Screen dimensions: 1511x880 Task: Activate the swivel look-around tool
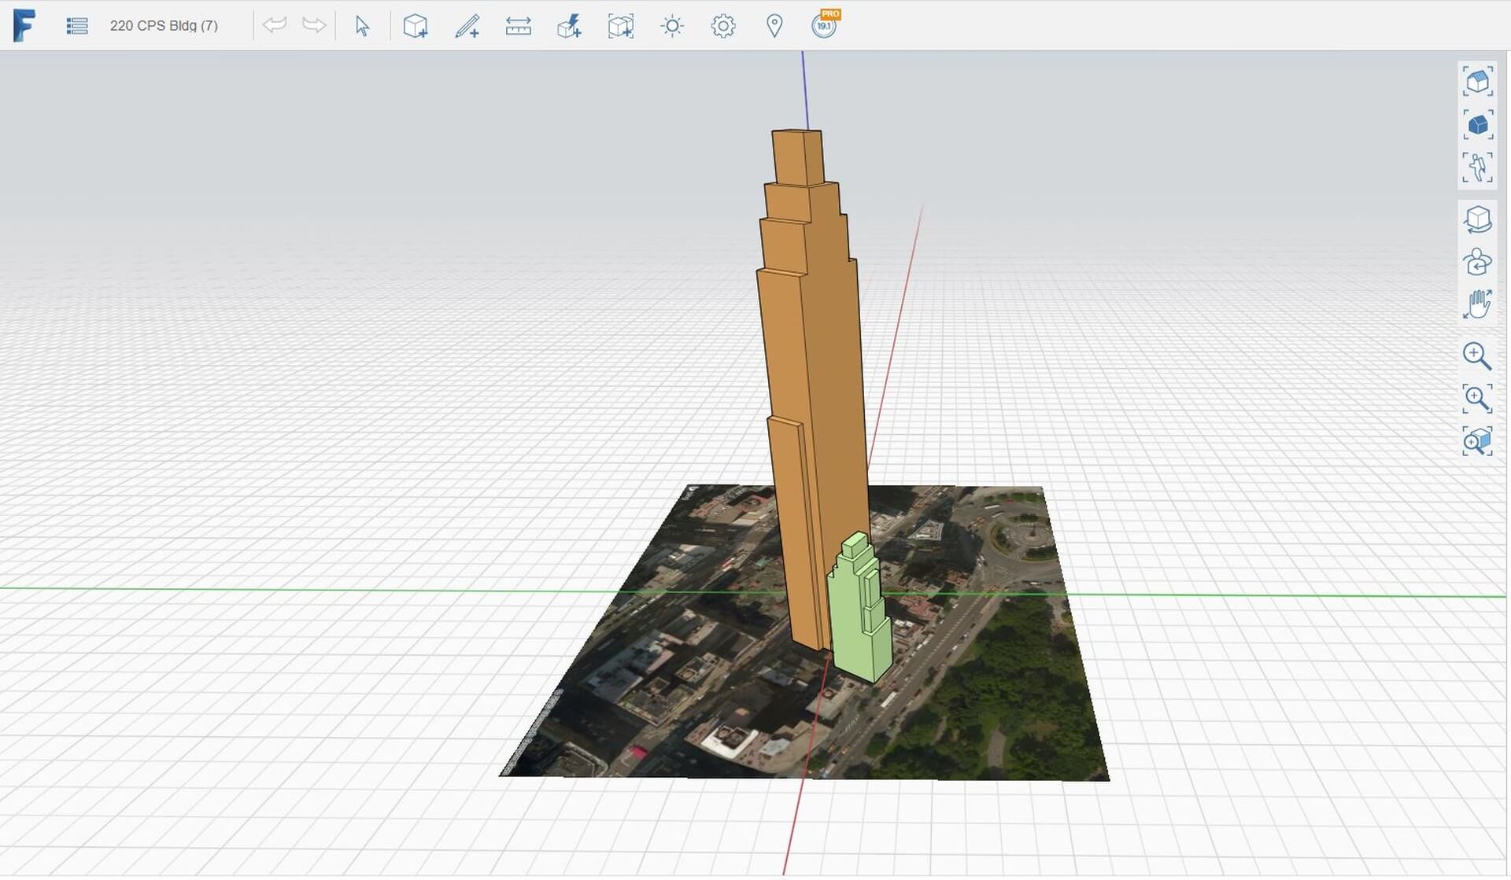(x=1477, y=262)
